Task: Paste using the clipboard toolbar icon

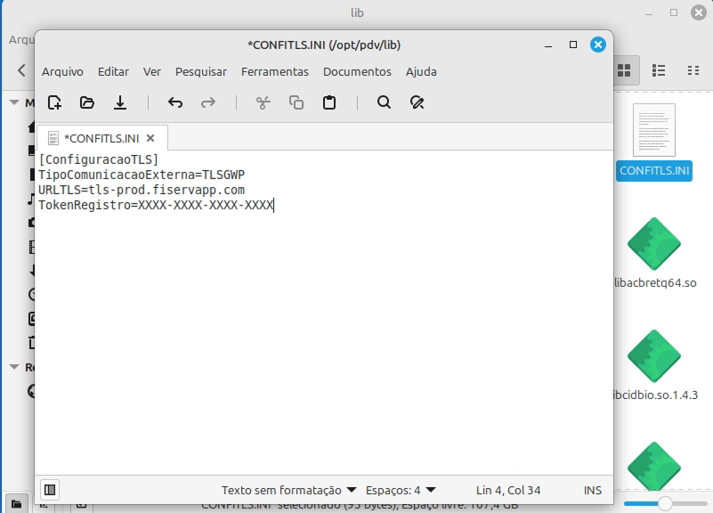Action: [x=329, y=102]
